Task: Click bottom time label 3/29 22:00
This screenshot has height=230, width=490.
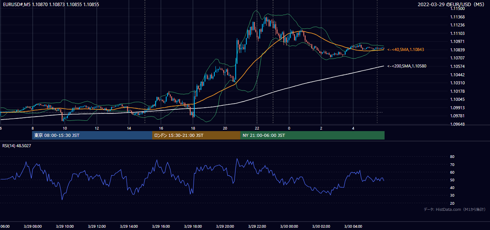Action: pyautogui.click(x=257, y=226)
